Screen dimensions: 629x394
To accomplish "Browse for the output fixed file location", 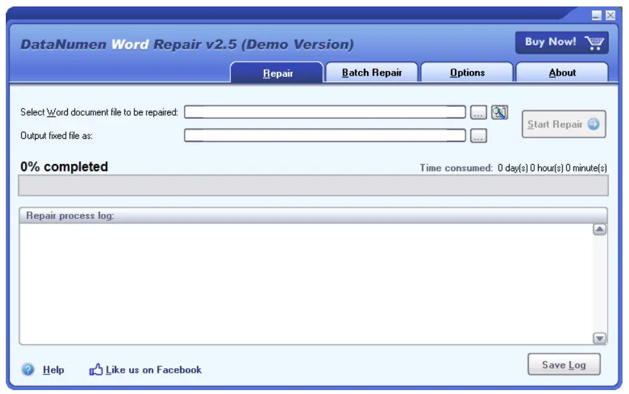I will [478, 136].
